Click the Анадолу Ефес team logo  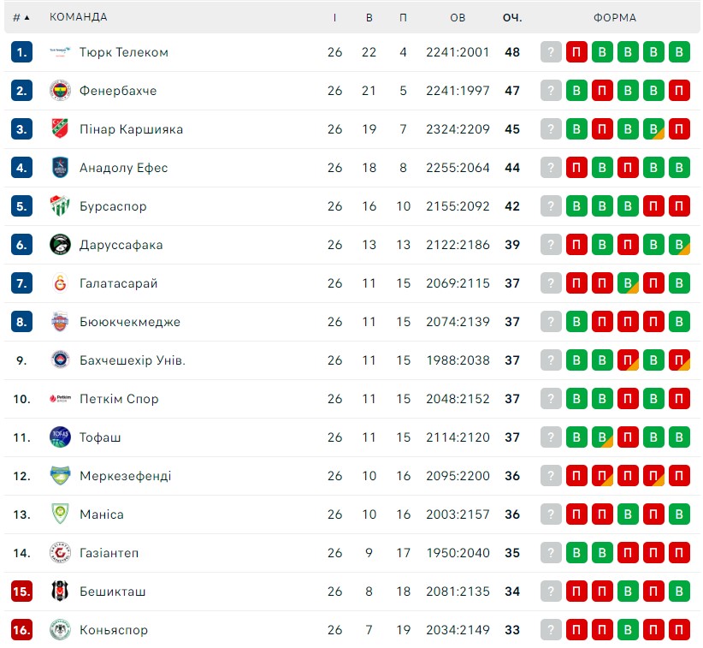click(60, 168)
